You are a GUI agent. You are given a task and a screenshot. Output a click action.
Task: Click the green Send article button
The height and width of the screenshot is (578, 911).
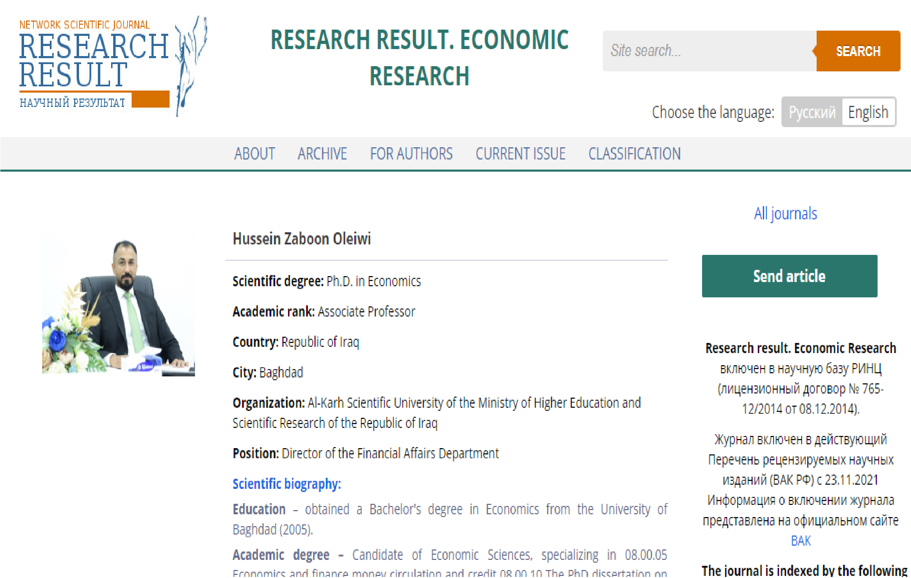pos(789,276)
